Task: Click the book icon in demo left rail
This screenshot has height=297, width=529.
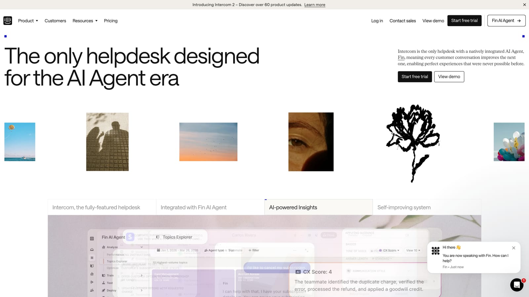Action: [92, 266]
